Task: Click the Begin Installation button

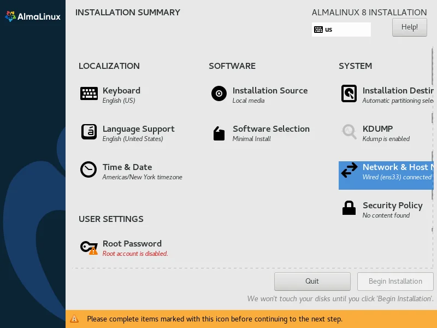Action: 395,281
